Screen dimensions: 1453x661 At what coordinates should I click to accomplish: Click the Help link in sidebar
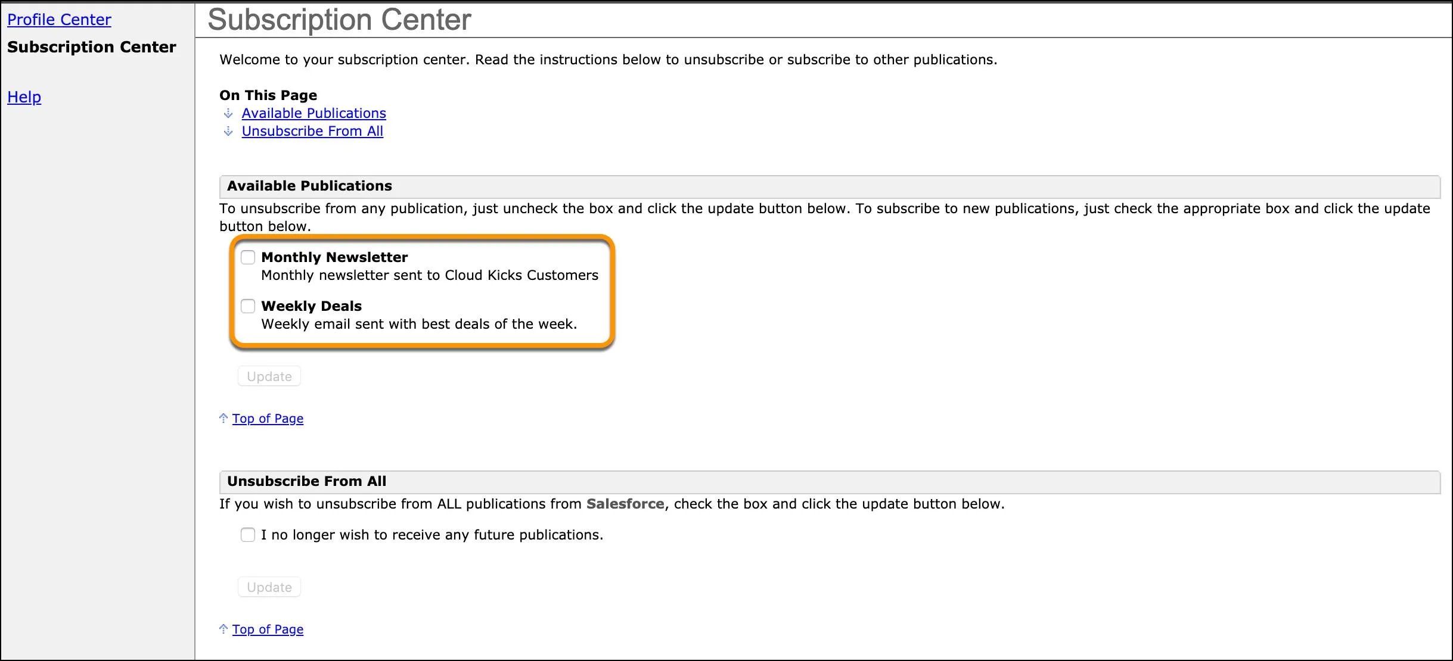click(x=25, y=95)
